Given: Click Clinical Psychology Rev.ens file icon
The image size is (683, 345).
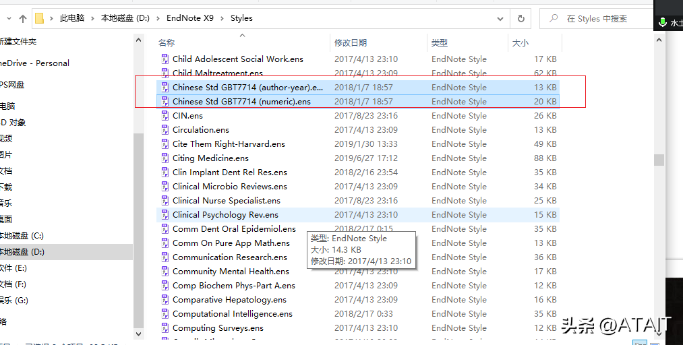Looking at the screenshot, I should [x=165, y=214].
